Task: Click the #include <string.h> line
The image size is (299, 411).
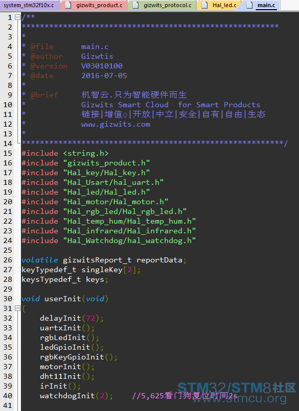Action: 65,153
